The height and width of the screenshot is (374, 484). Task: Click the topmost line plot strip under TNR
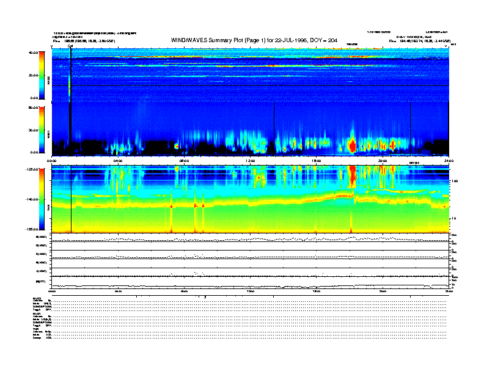click(250, 238)
